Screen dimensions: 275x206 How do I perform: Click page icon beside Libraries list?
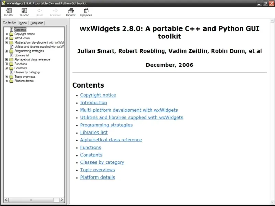point(12,55)
